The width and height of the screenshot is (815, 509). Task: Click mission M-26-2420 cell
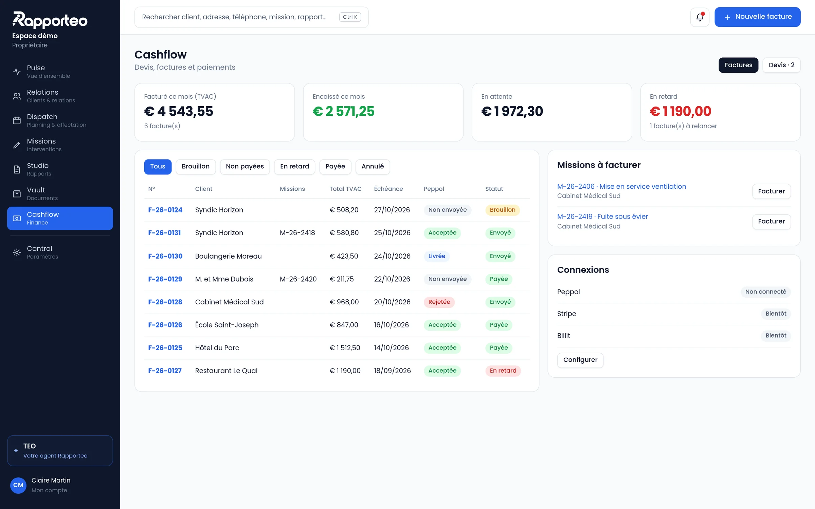point(298,279)
